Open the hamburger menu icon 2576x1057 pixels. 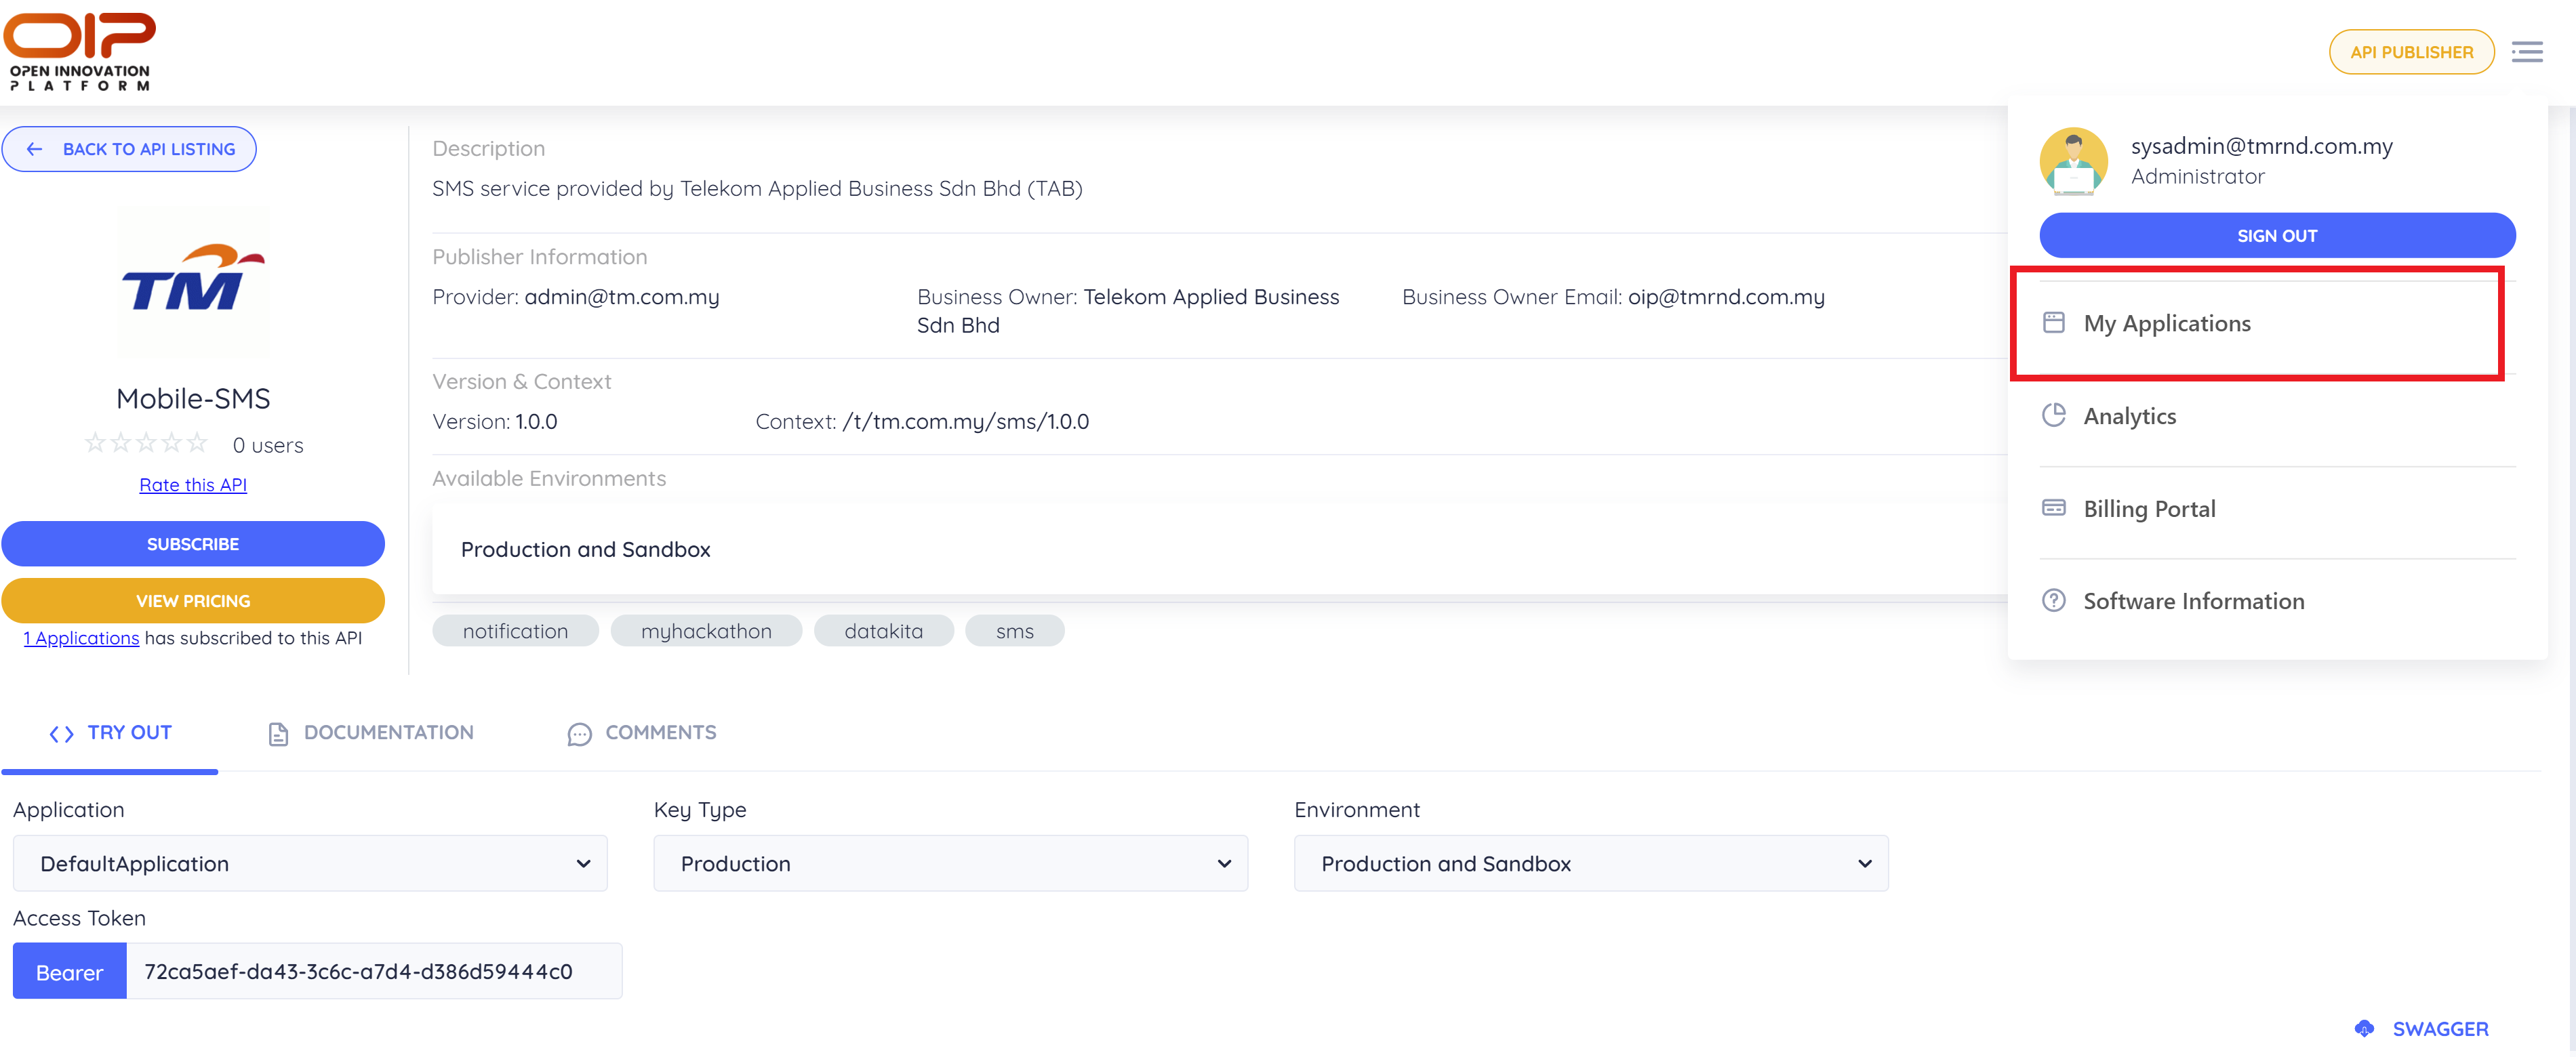[2526, 52]
